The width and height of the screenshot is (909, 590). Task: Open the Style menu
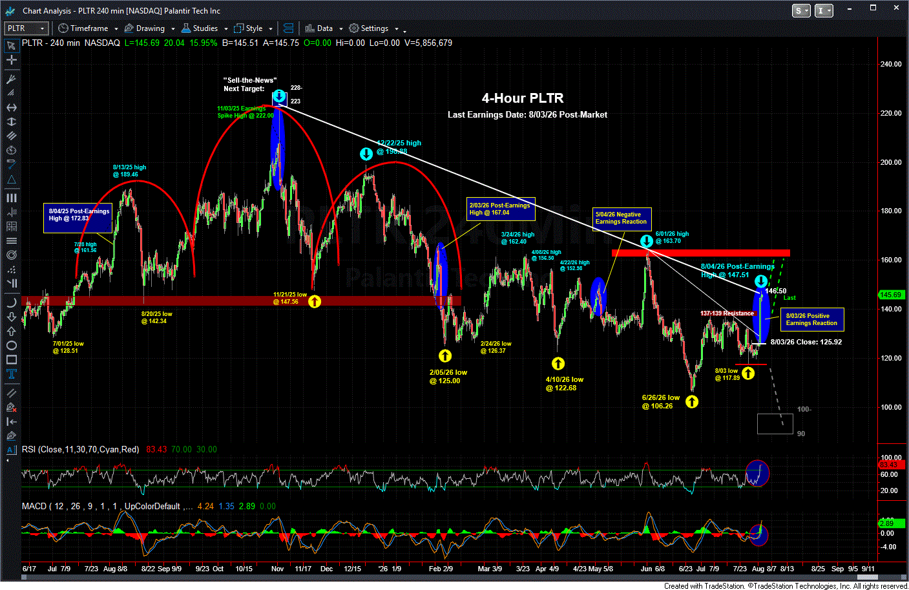[x=249, y=28]
